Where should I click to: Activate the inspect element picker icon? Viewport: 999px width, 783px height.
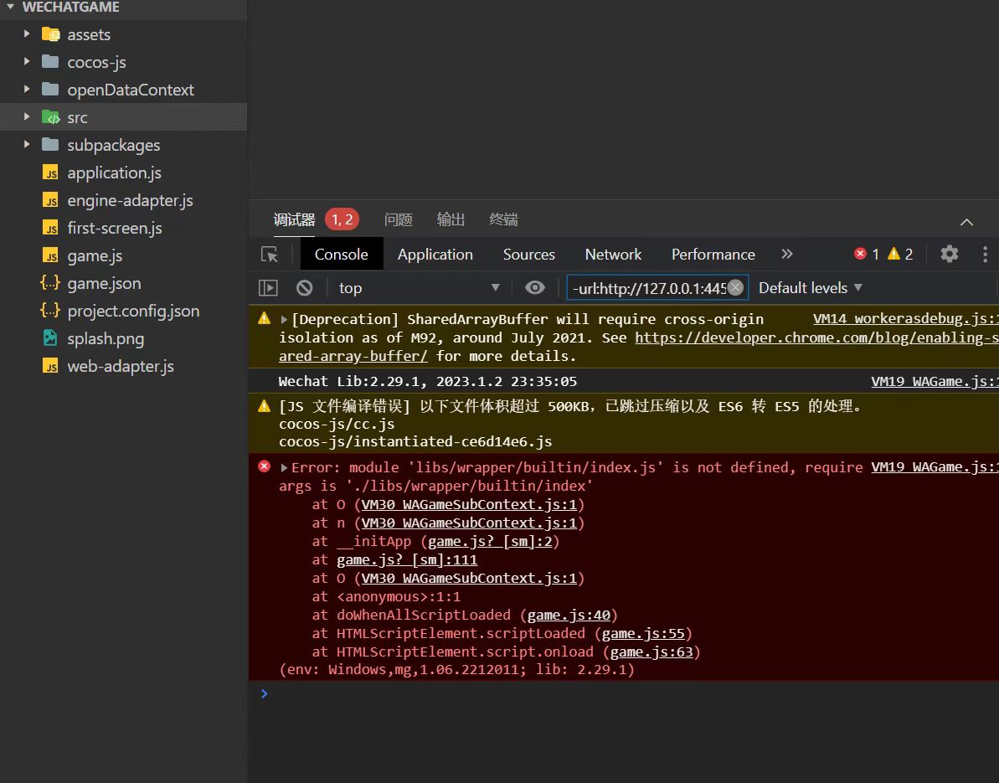(270, 255)
